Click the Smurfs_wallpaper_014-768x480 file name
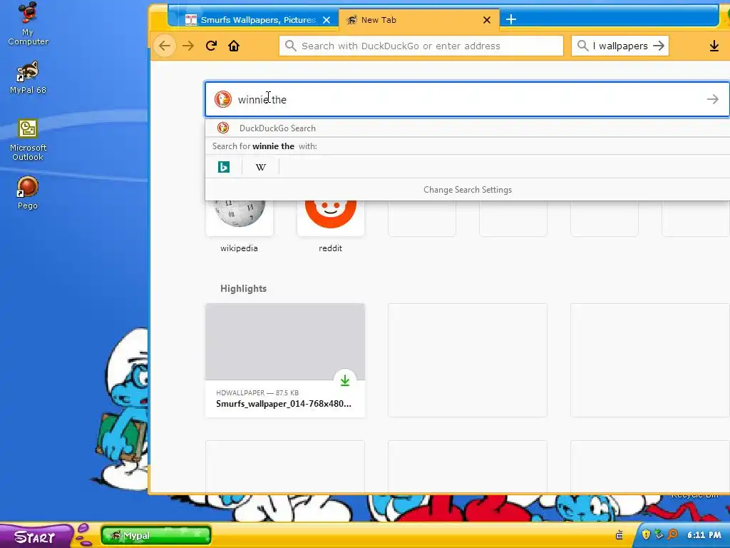The width and height of the screenshot is (730, 548). point(284,404)
